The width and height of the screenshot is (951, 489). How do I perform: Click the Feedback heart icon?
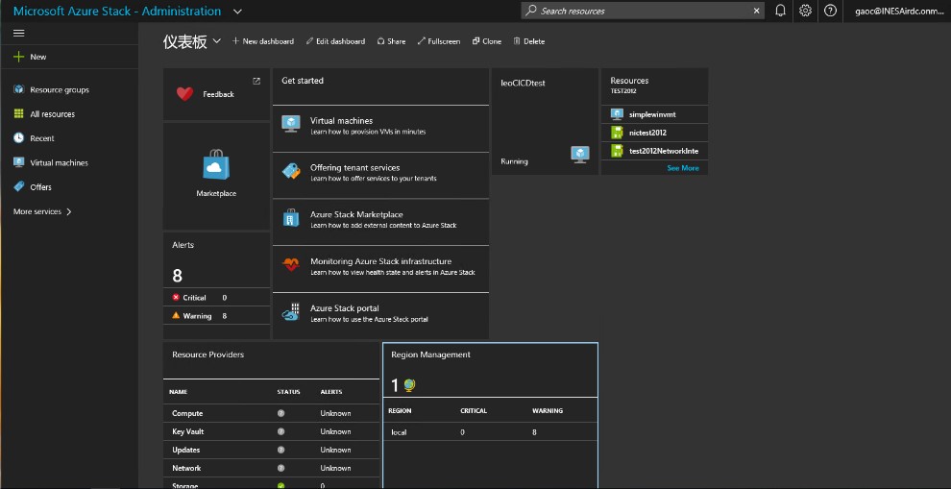pyautogui.click(x=185, y=94)
